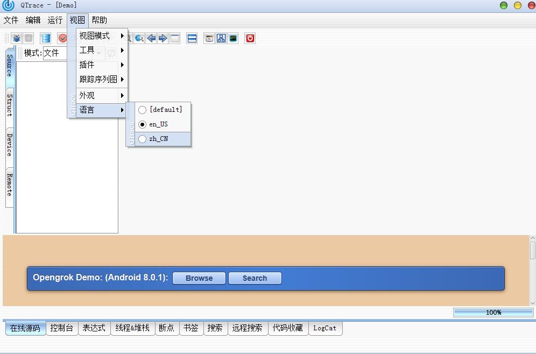536x354 pixels.
Task: Open the 运行 menu in menu bar
Action: pyautogui.click(x=55, y=20)
